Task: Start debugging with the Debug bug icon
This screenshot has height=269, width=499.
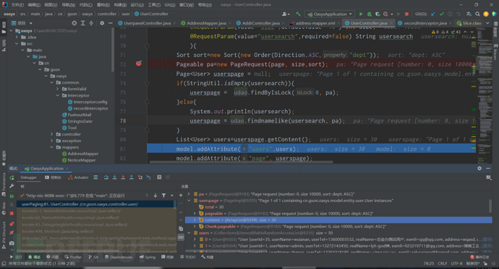Action: 369,14
